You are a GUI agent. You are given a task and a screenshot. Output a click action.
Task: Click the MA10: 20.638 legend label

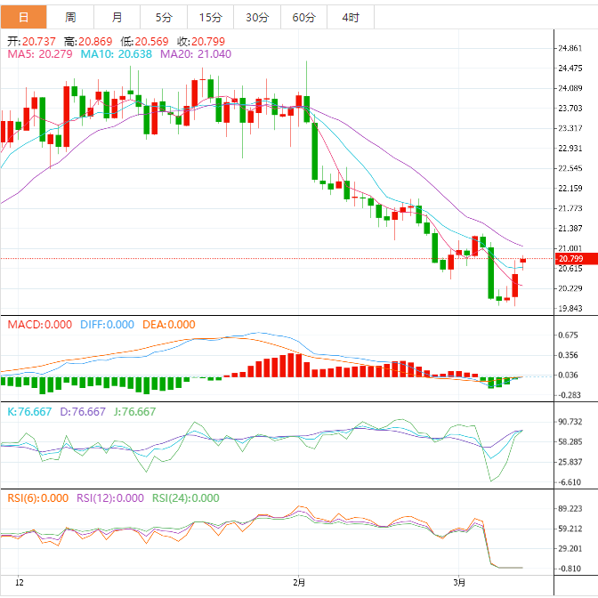click(x=116, y=53)
